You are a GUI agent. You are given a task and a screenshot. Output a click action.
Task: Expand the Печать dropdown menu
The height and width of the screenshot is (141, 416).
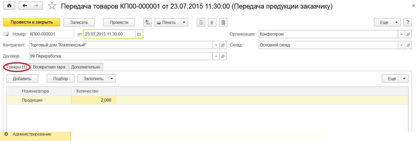click(x=184, y=22)
